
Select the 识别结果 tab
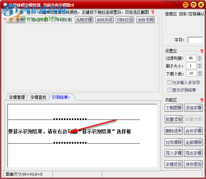61,97
